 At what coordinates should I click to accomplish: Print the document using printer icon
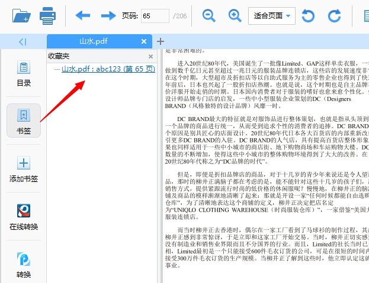(47, 16)
